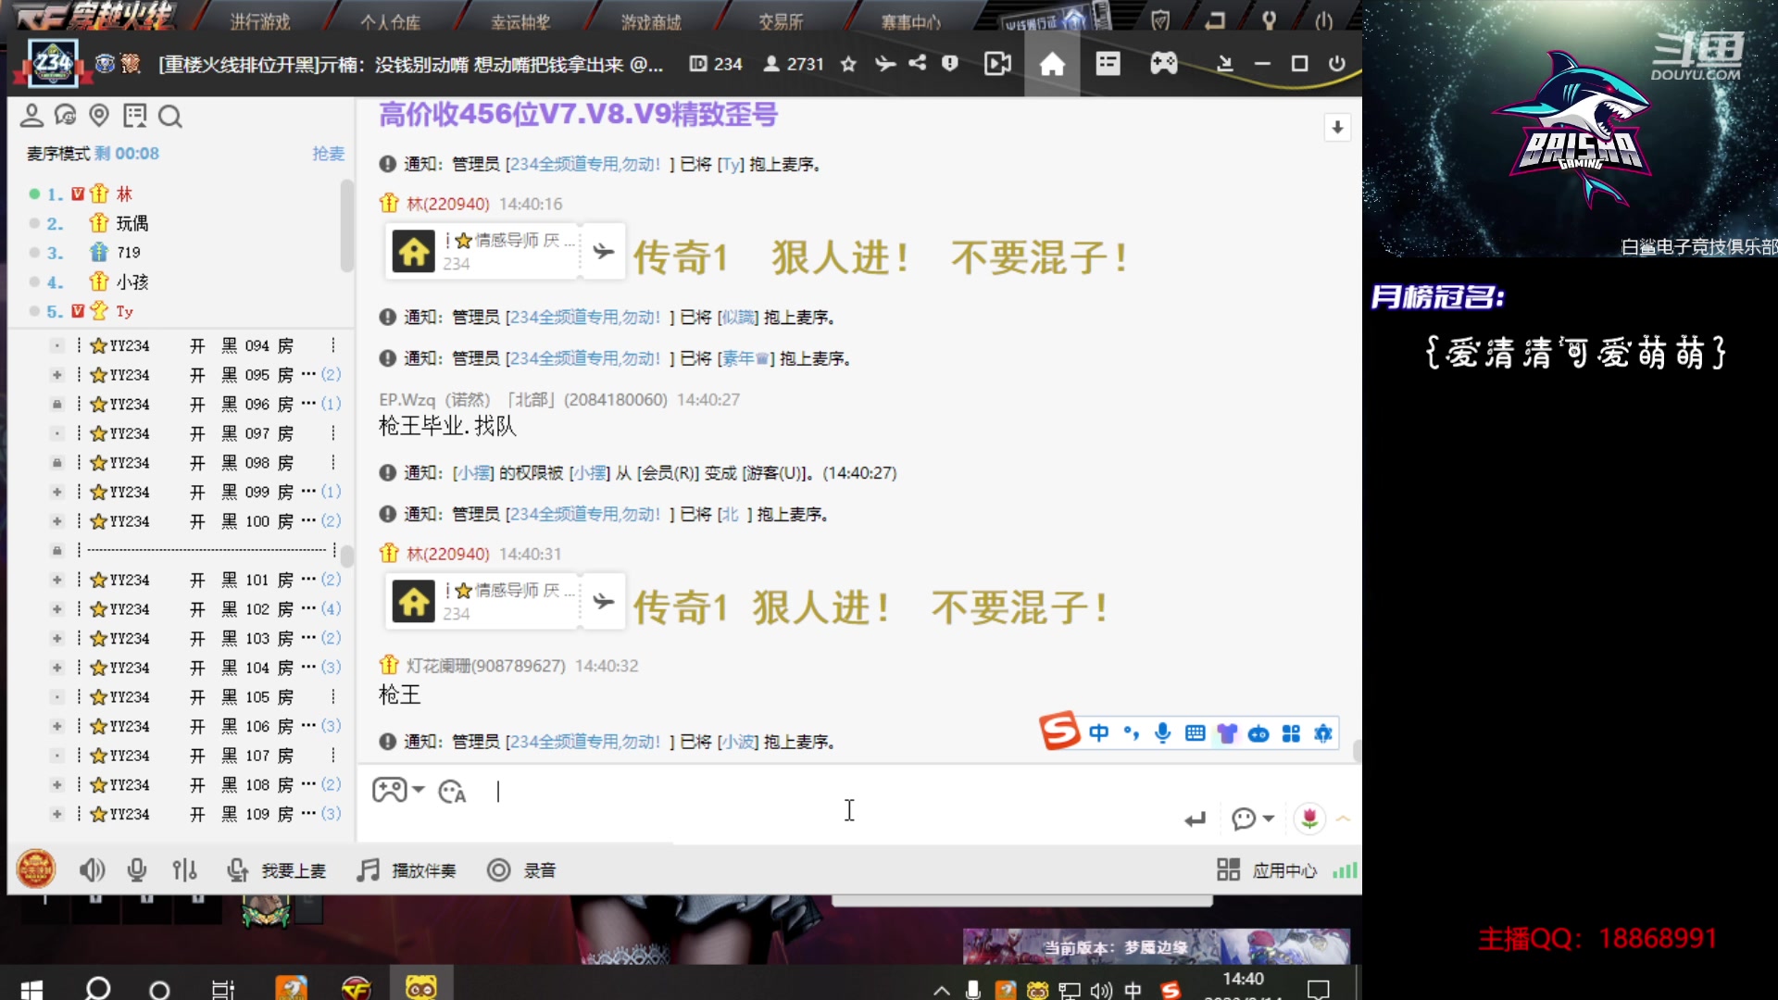Send a flower gift icon

tap(1309, 819)
